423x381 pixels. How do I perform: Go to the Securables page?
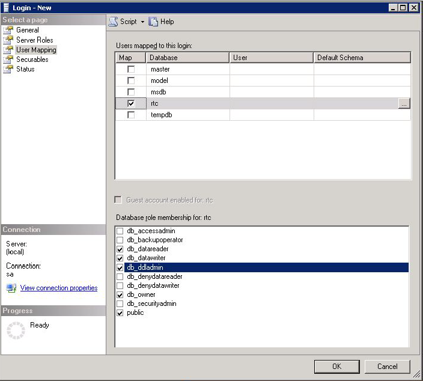click(x=32, y=59)
